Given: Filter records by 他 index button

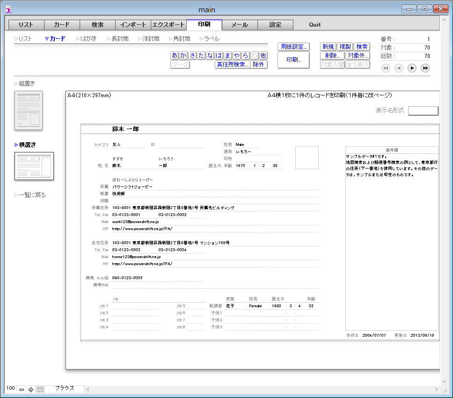Looking at the screenshot, I should click(263, 56).
